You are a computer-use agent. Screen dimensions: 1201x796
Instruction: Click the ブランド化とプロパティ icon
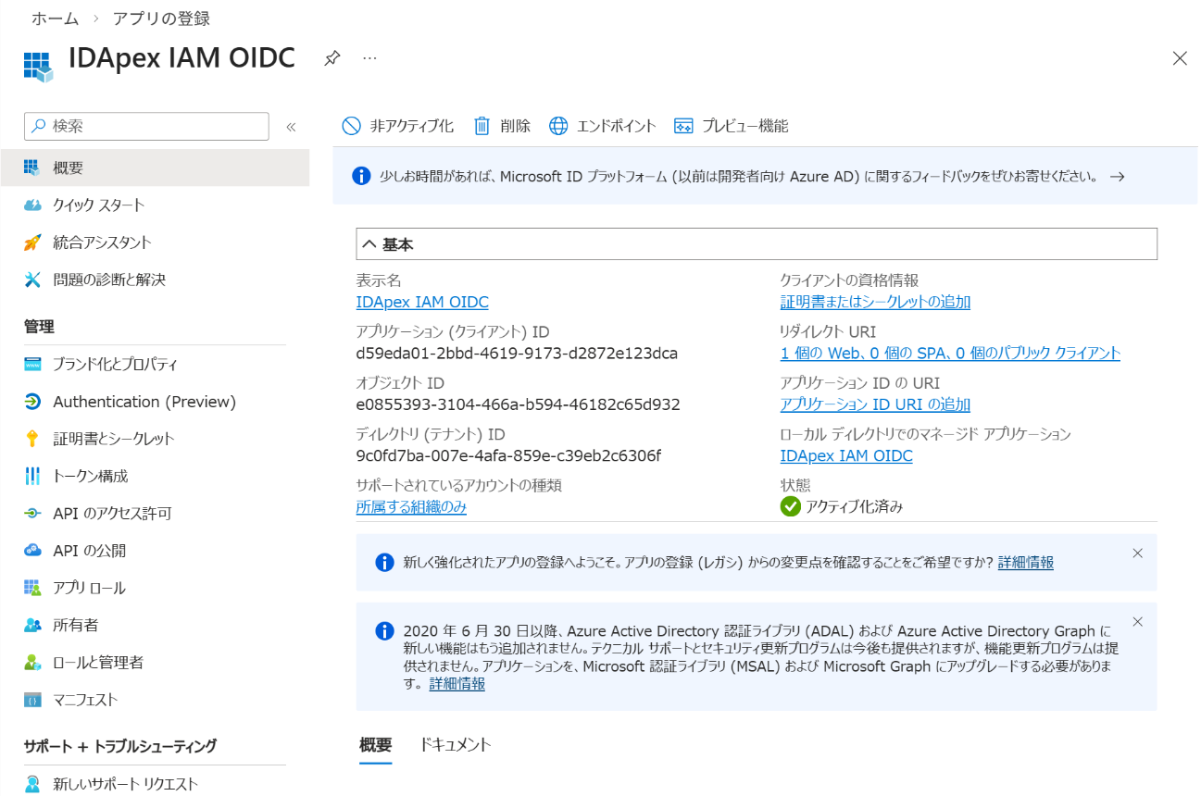click(32, 364)
